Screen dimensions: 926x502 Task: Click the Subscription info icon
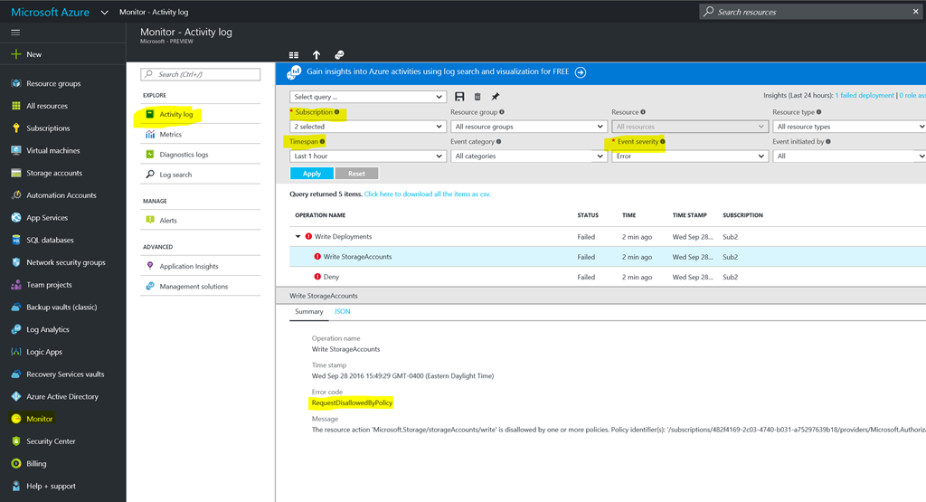tap(337, 113)
